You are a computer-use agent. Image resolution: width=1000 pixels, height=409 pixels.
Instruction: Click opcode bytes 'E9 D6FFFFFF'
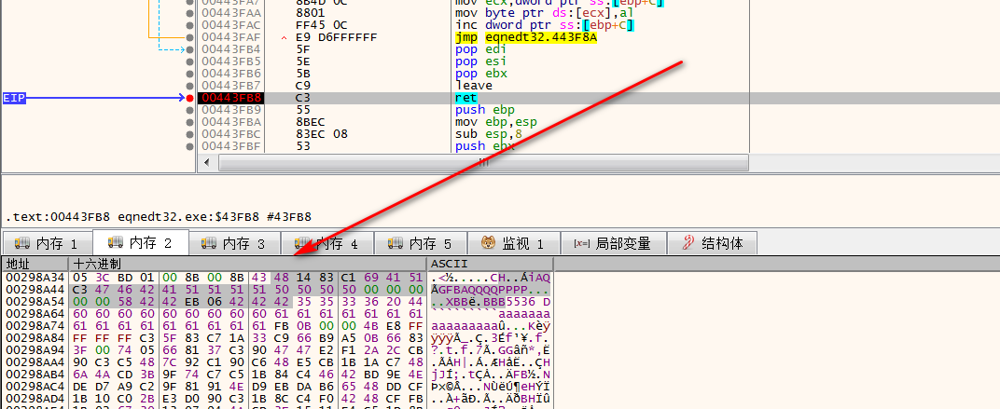tap(337, 37)
